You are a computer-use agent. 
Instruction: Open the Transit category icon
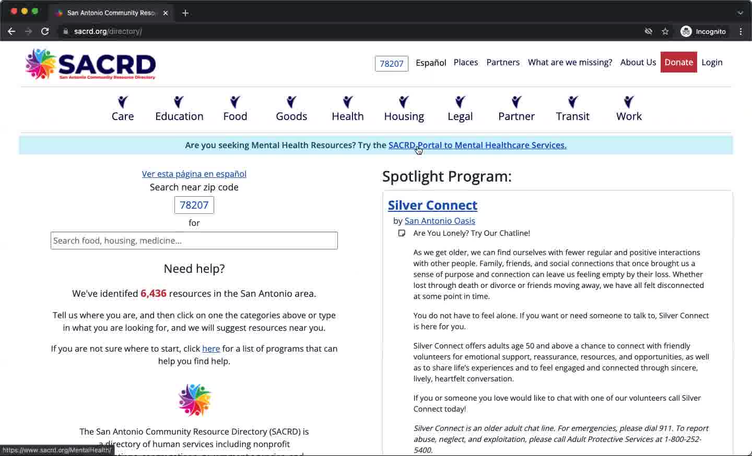573,102
